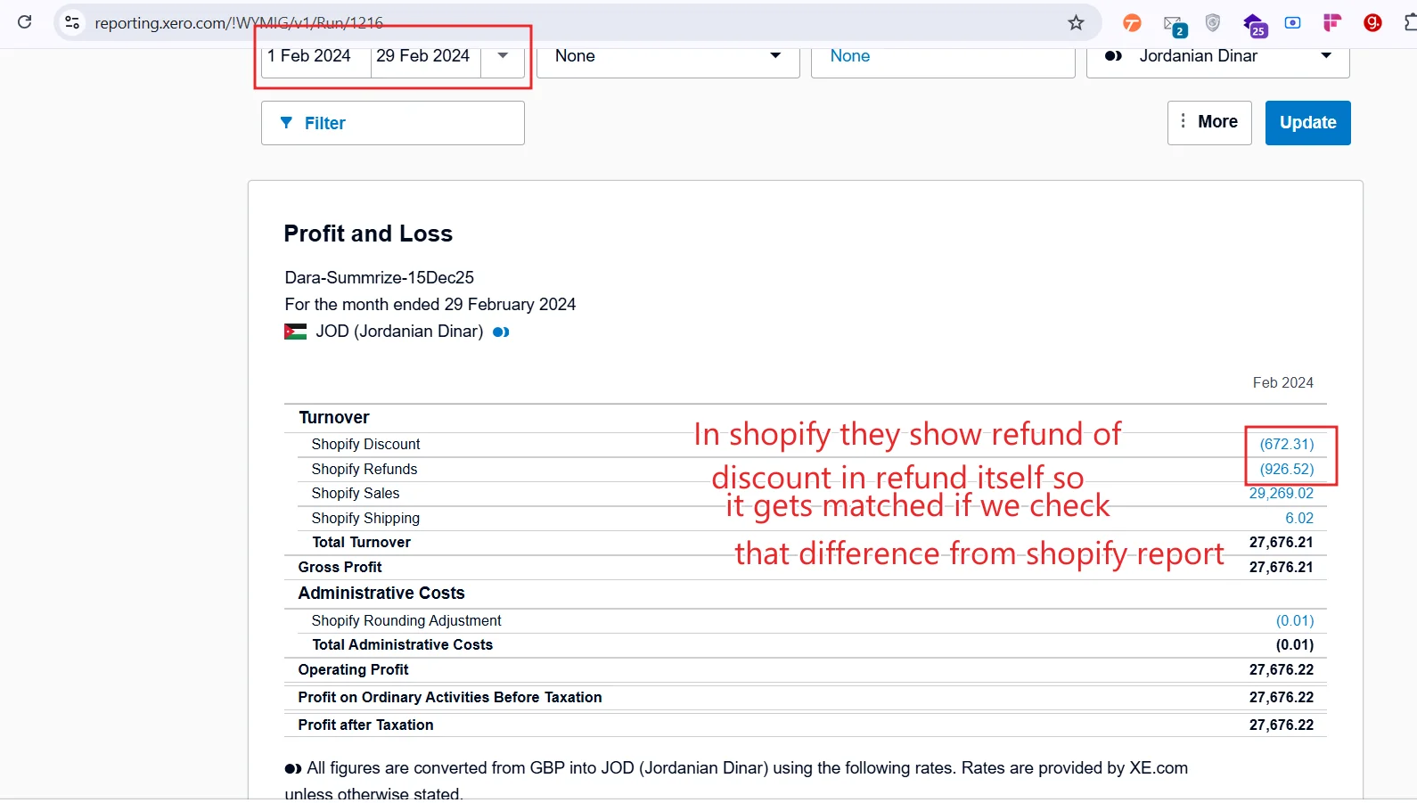Image resolution: width=1417 pixels, height=803 pixels.
Task: Select the Gross Profit label
Action: click(x=340, y=567)
